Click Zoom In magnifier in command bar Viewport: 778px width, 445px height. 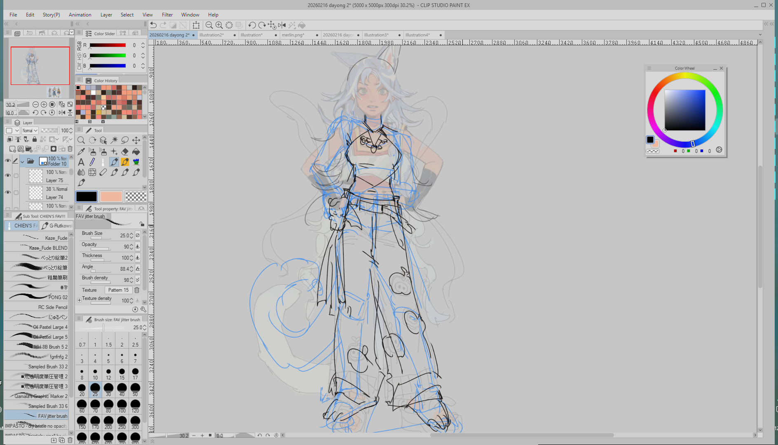(219, 25)
